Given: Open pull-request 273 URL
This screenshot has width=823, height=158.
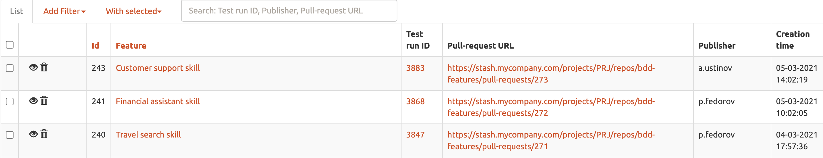Looking at the screenshot, I should [551, 74].
